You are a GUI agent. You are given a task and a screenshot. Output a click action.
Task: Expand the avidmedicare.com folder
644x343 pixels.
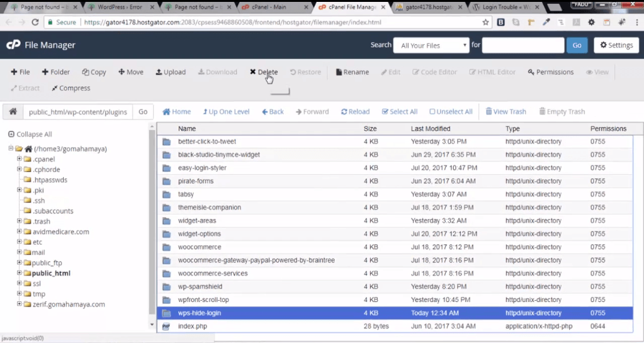click(20, 231)
